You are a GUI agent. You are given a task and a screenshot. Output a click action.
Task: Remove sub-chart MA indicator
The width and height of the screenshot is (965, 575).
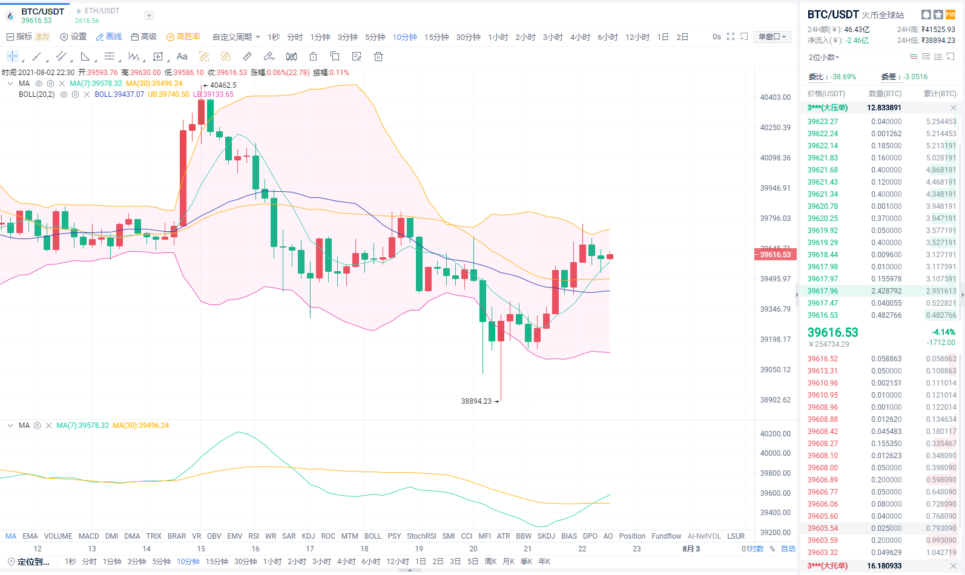pyautogui.click(x=48, y=425)
